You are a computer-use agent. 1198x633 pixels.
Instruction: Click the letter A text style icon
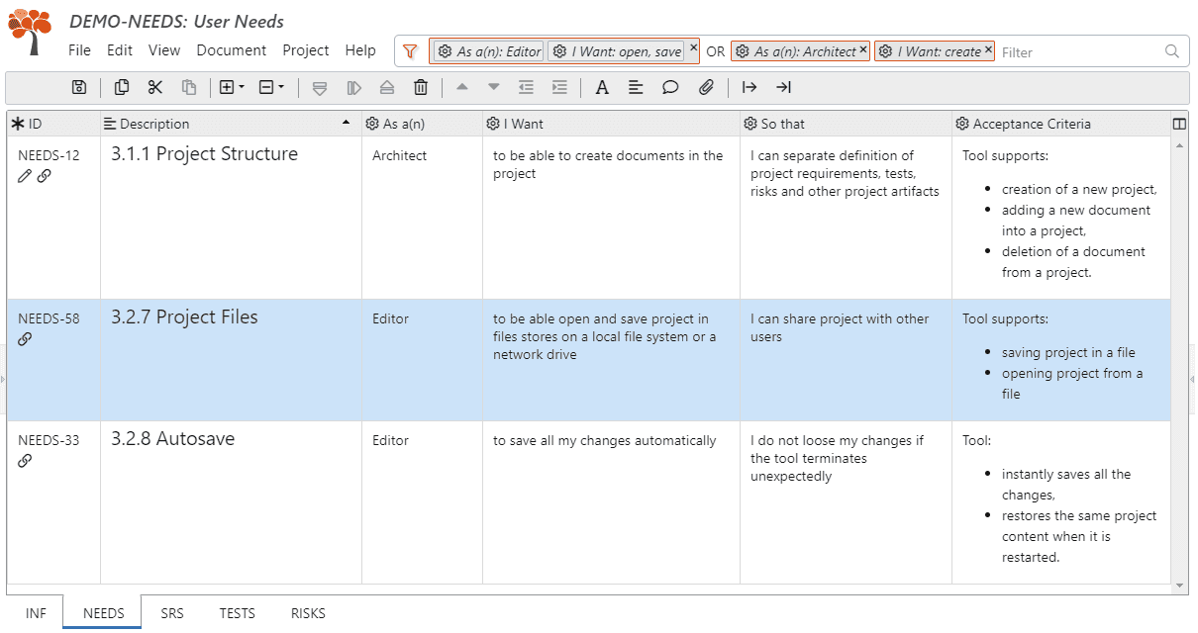[602, 88]
